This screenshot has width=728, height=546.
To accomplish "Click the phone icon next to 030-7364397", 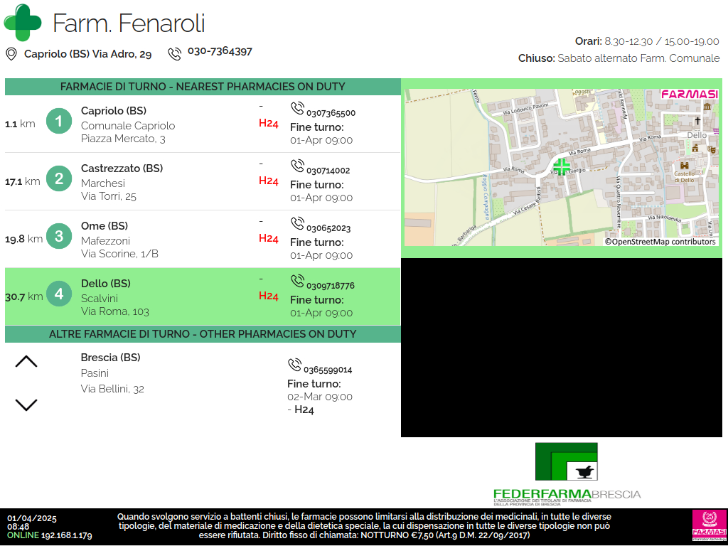I will point(174,54).
